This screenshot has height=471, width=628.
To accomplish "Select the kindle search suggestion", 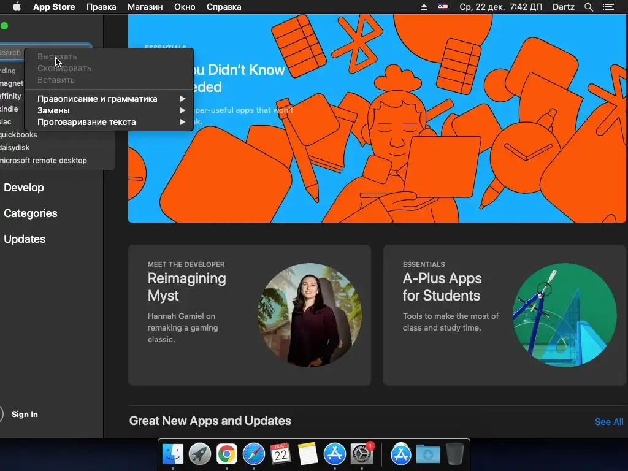I will [x=9, y=109].
